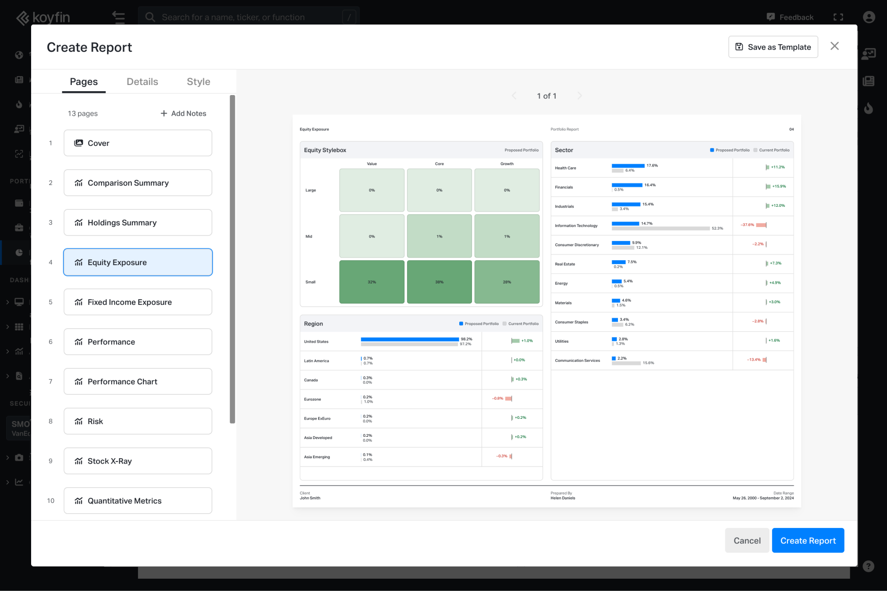Viewport: 887px width, 591px height.
Task: Click the Small Growth 28% stylebox cell
Action: point(507,282)
